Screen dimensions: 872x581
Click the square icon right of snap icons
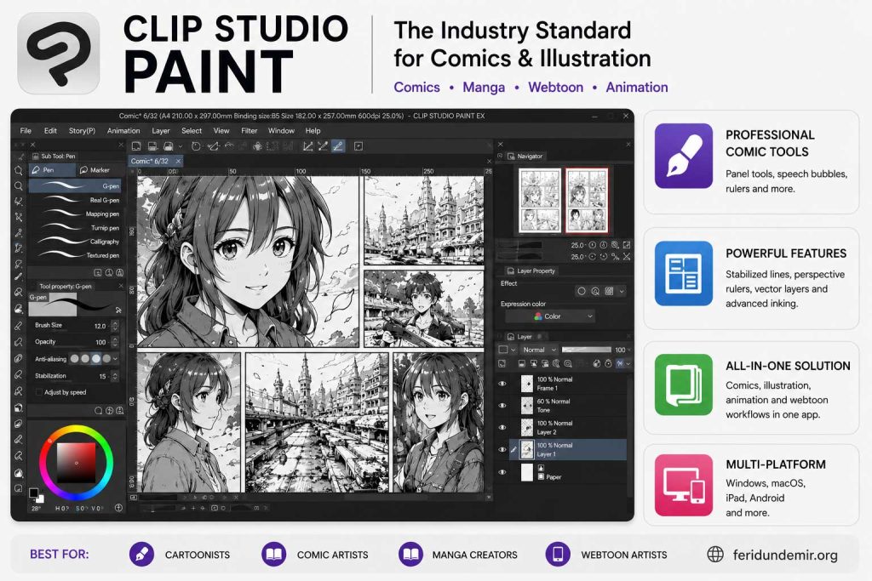[x=359, y=146]
